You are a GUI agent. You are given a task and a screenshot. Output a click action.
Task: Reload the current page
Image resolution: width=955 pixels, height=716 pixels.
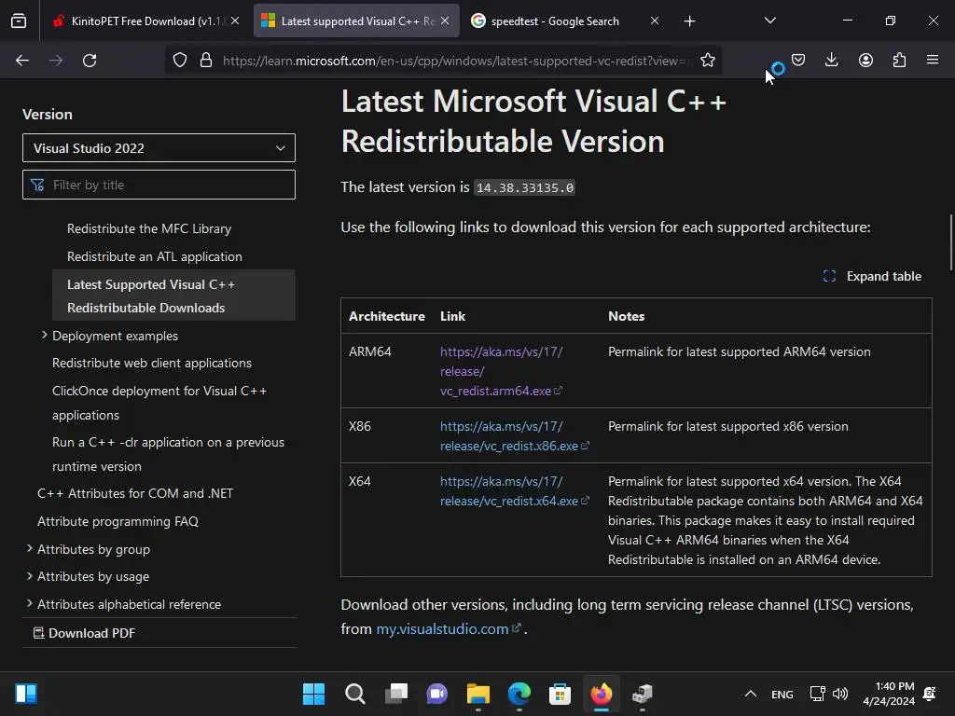click(x=90, y=61)
